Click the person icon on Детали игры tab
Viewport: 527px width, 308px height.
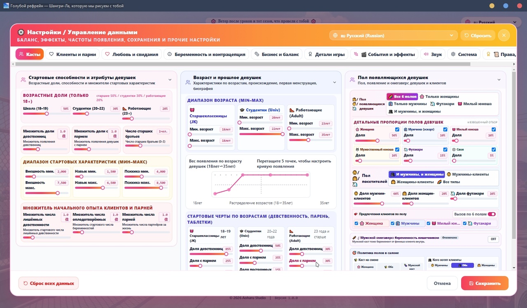pos(310,54)
